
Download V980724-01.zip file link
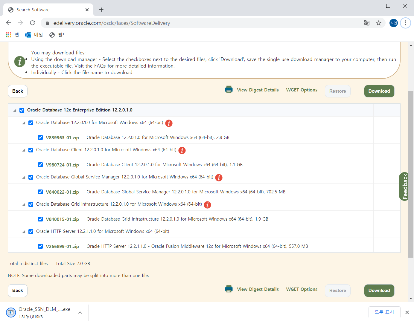pyautogui.click(x=62, y=165)
